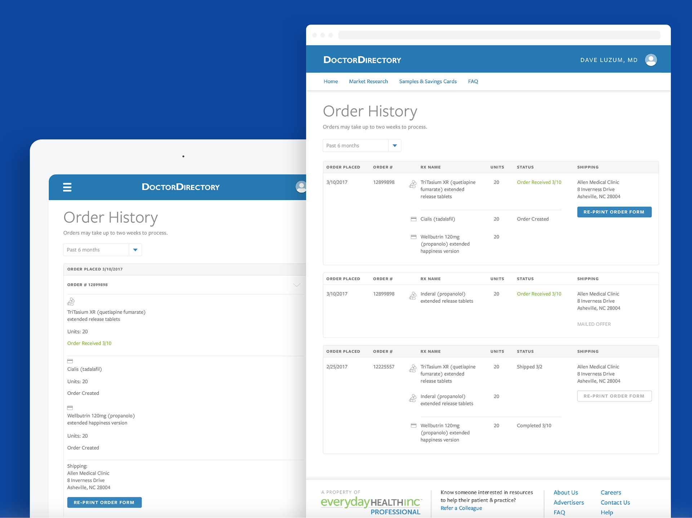
Task: Click the browser address bar
Action: tap(499, 35)
